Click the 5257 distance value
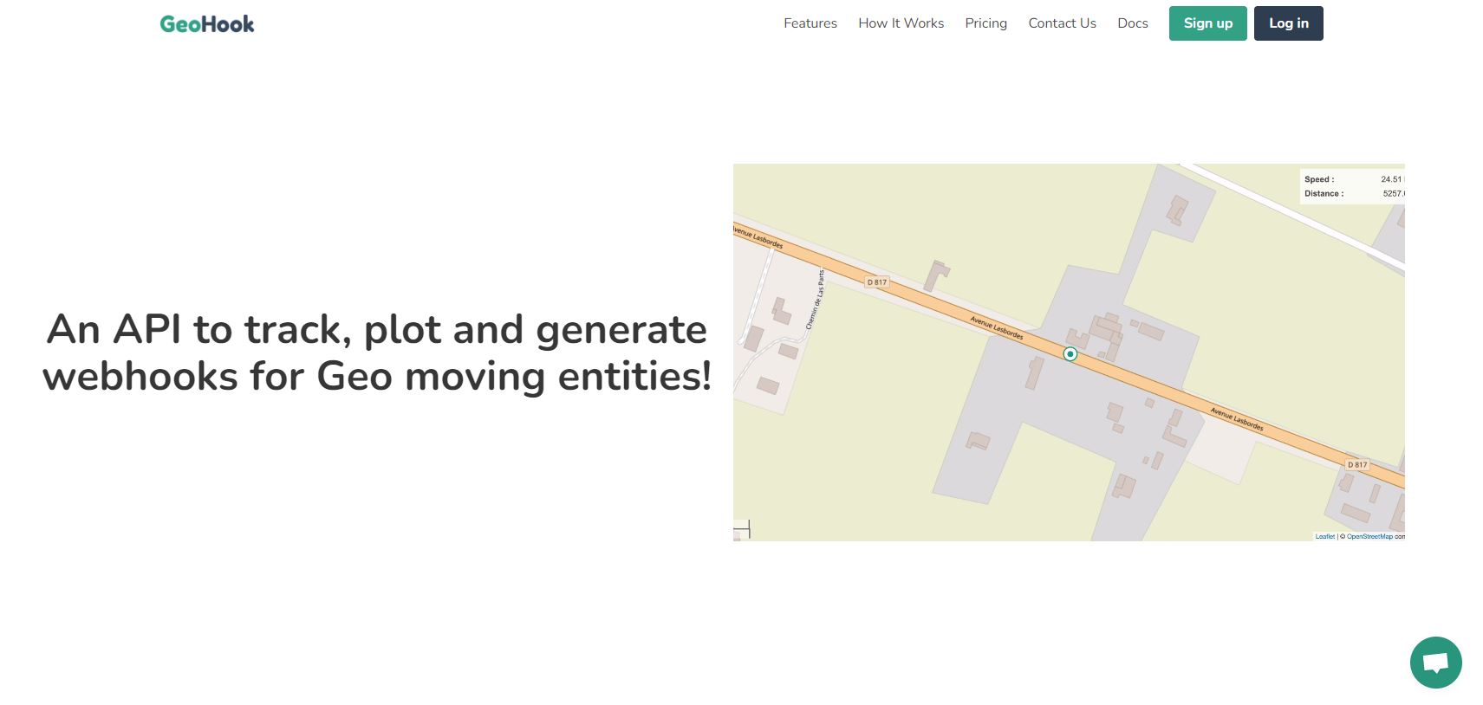Screen dimensions: 1483x705 click(1393, 193)
